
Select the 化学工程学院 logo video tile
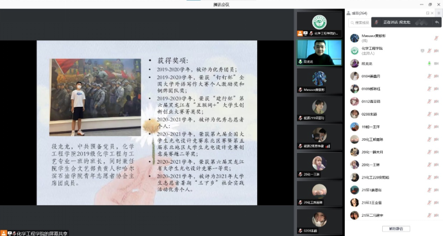tap(319, 24)
